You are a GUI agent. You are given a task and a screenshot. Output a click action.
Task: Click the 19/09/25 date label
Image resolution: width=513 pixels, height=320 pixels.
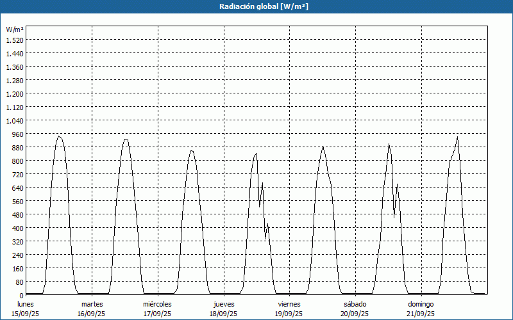tap(289, 314)
